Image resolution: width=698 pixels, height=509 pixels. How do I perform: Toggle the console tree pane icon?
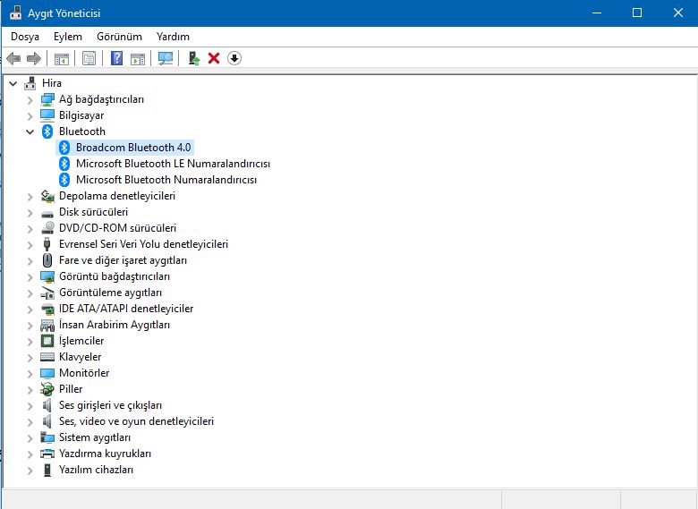click(x=62, y=58)
